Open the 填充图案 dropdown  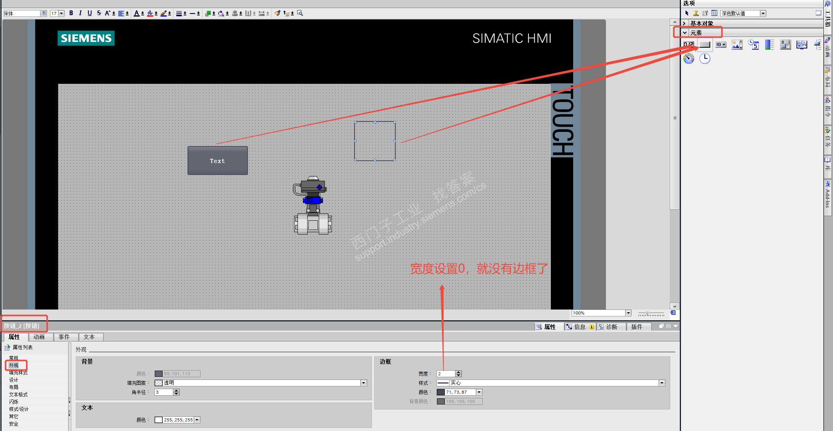point(363,383)
